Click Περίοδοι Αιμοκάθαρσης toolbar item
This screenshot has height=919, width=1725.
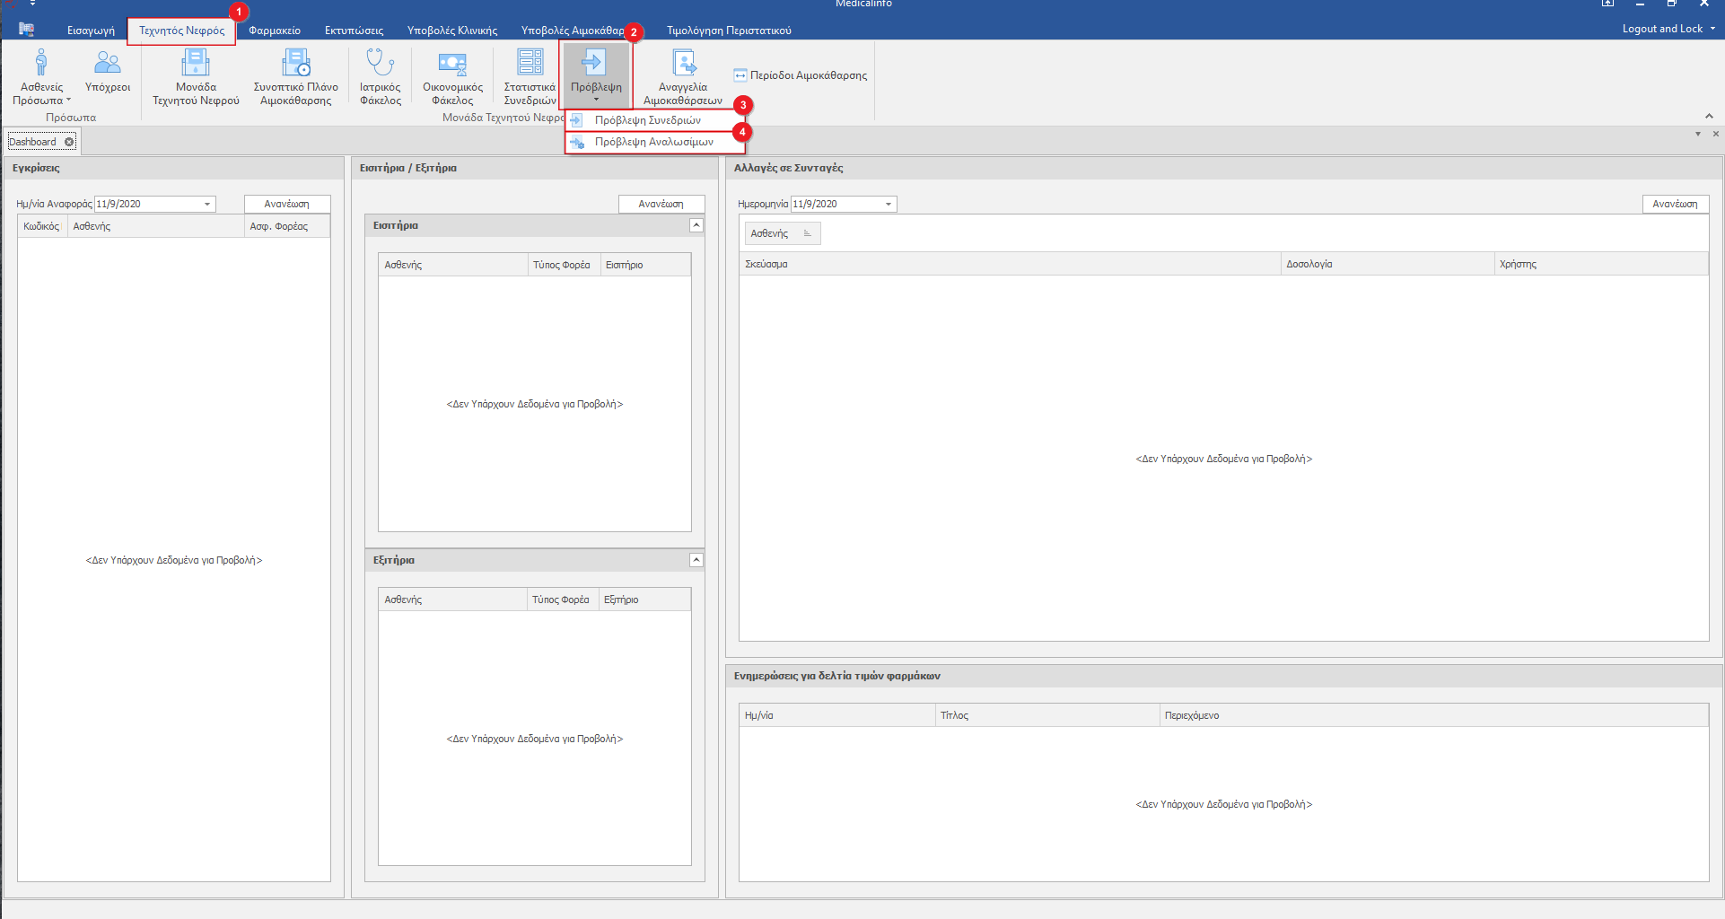(801, 75)
